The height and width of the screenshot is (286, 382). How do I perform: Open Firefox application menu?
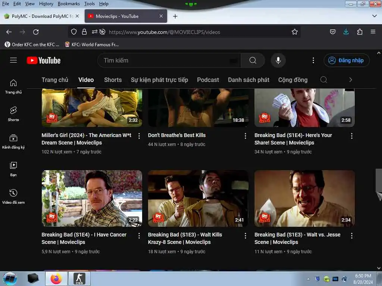373,32
